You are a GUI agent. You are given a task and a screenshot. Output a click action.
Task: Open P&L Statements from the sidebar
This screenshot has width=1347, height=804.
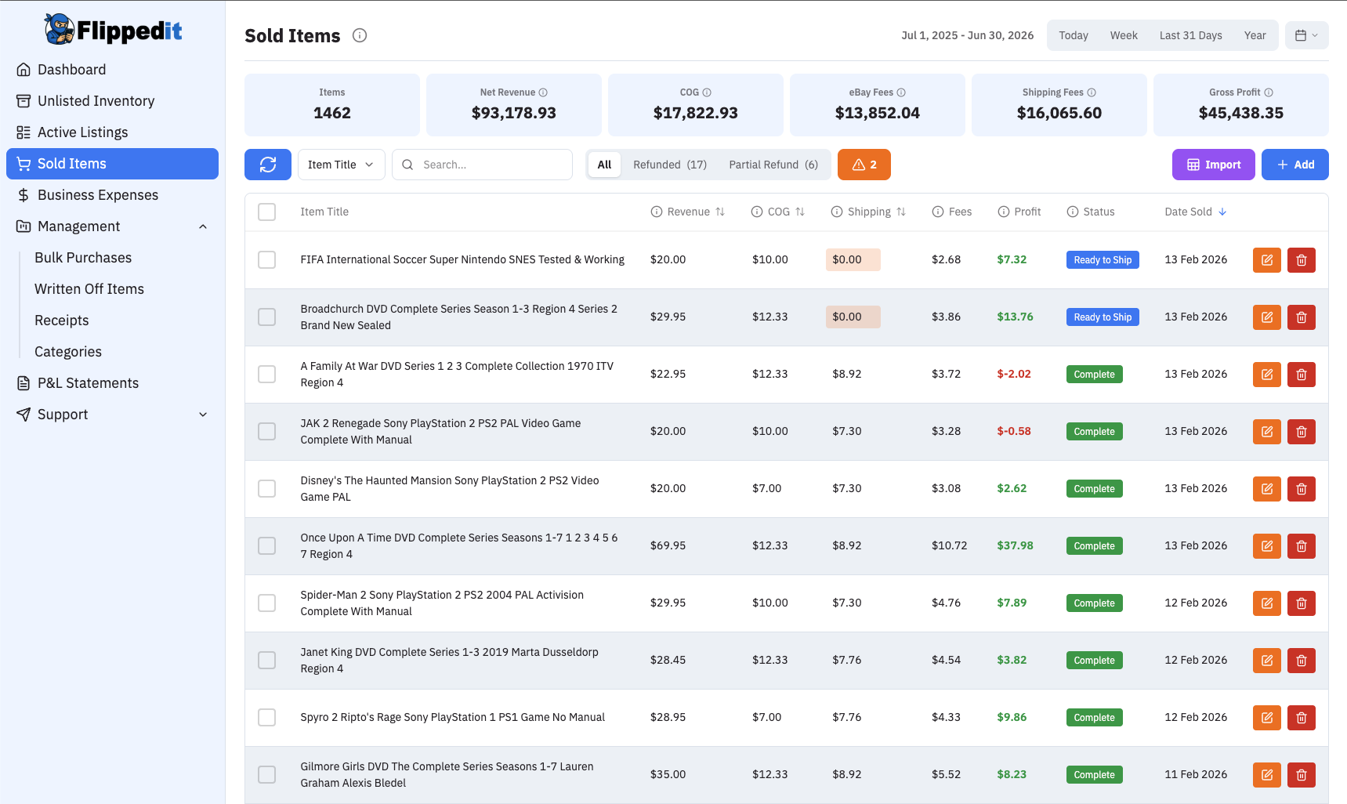89,382
